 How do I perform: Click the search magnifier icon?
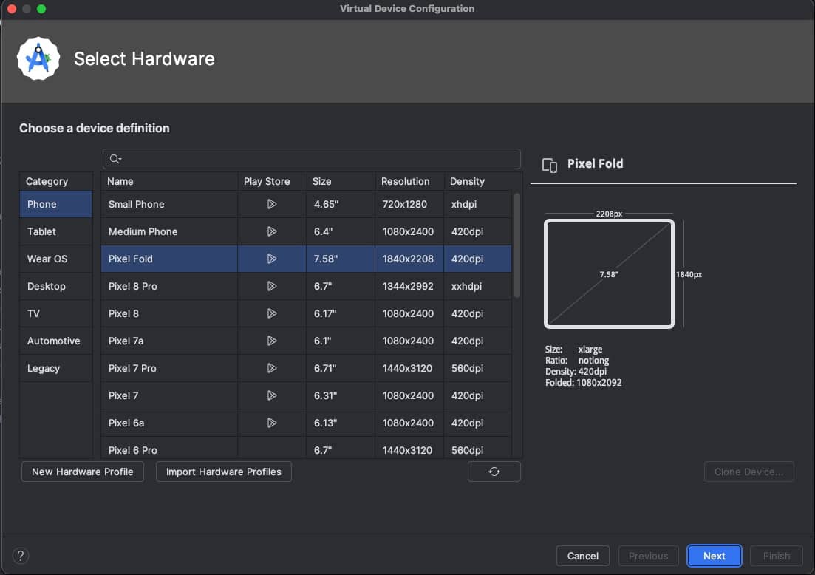click(115, 158)
